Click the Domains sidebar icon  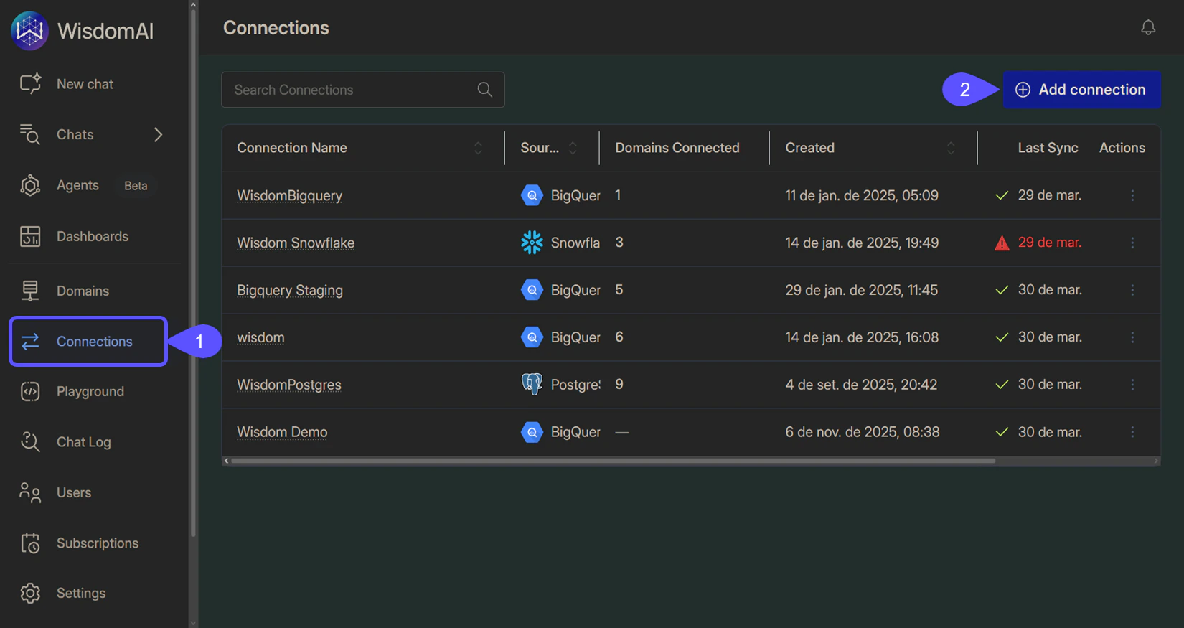(30, 291)
